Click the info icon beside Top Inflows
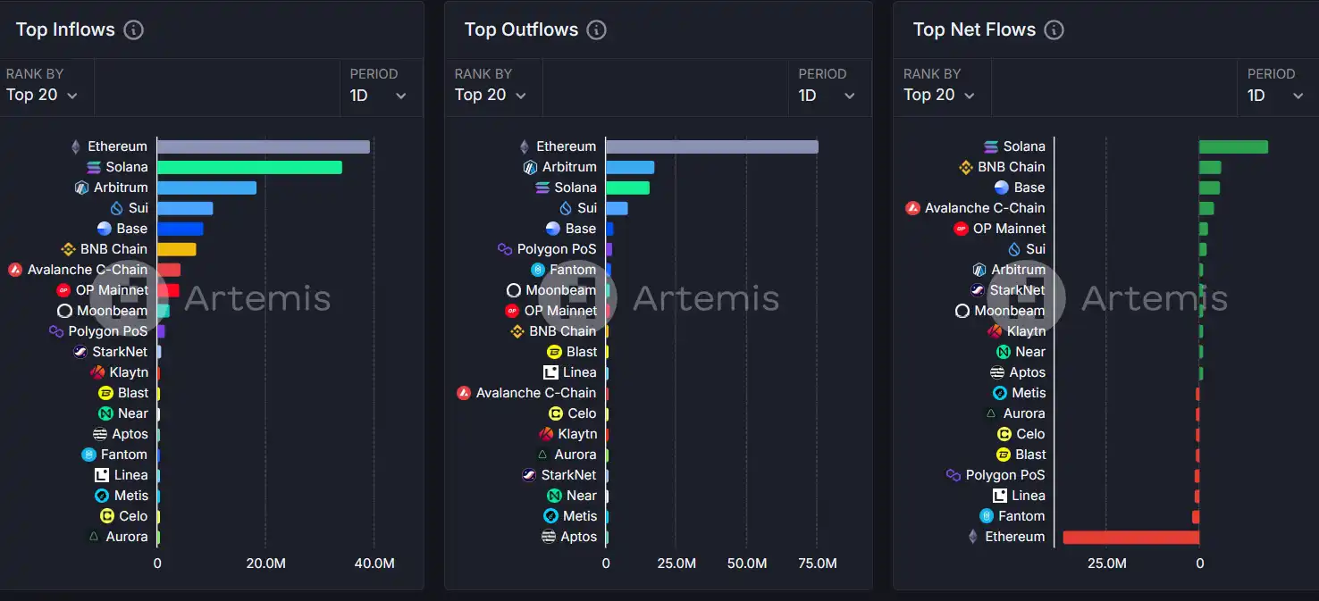The width and height of the screenshot is (1319, 601). 133,29
